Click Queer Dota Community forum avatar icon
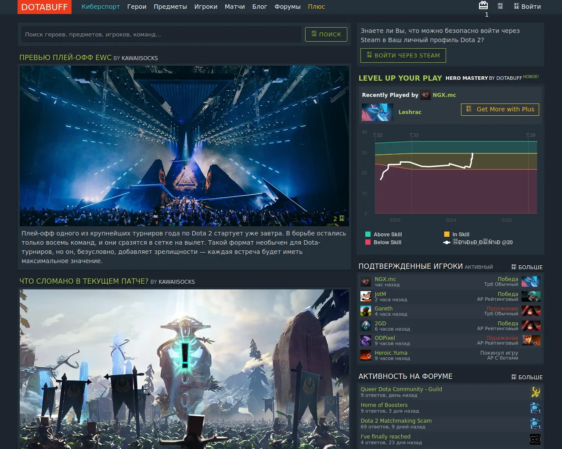 (535, 392)
